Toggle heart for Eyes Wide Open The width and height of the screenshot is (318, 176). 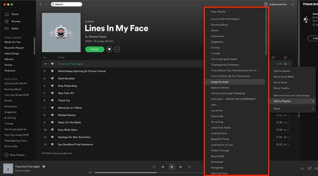click(52, 130)
